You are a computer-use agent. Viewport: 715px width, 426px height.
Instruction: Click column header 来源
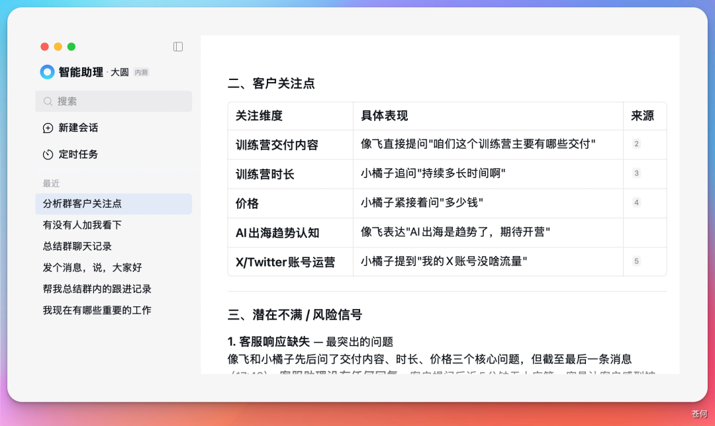pos(642,116)
